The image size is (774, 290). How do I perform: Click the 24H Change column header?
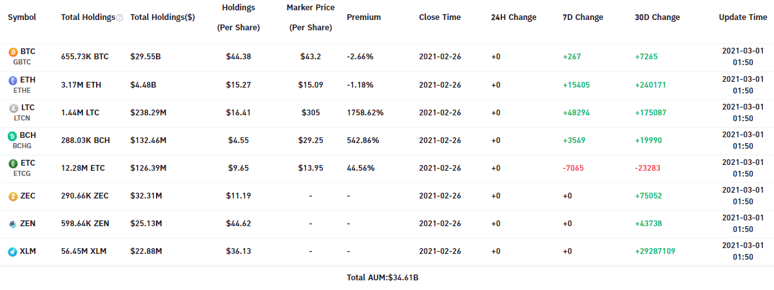[x=514, y=17]
